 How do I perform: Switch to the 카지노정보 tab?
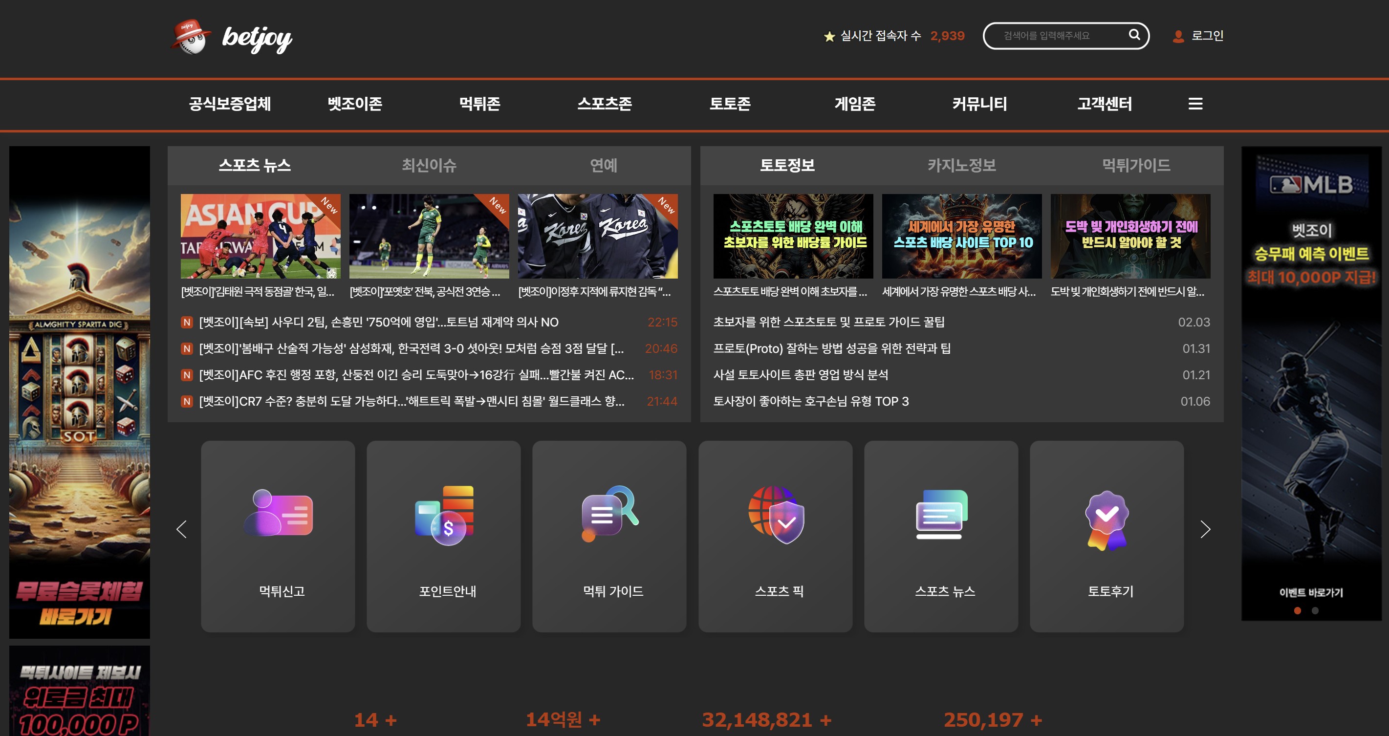pyautogui.click(x=961, y=165)
